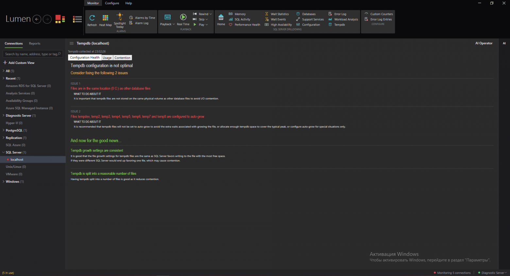This screenshot has height=276, width=510.
Task: Select Analysis Services in the tree
Action: pos(20,93)
